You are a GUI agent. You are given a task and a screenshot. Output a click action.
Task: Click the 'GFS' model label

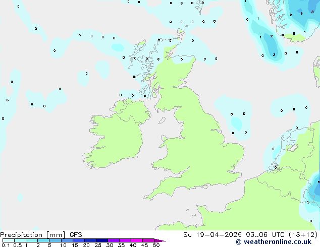76,235
